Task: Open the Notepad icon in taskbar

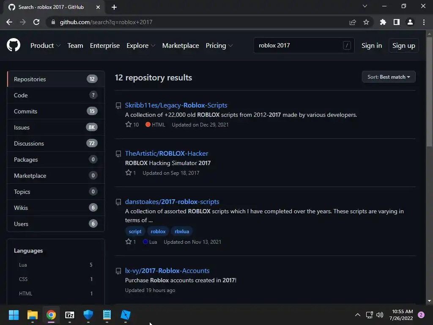Action: [107, 315]
